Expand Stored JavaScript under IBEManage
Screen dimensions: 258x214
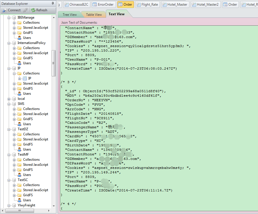(14, 28)
